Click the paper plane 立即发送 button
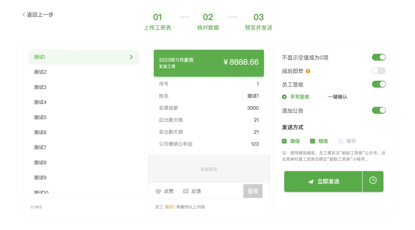 tap(323, 181)
